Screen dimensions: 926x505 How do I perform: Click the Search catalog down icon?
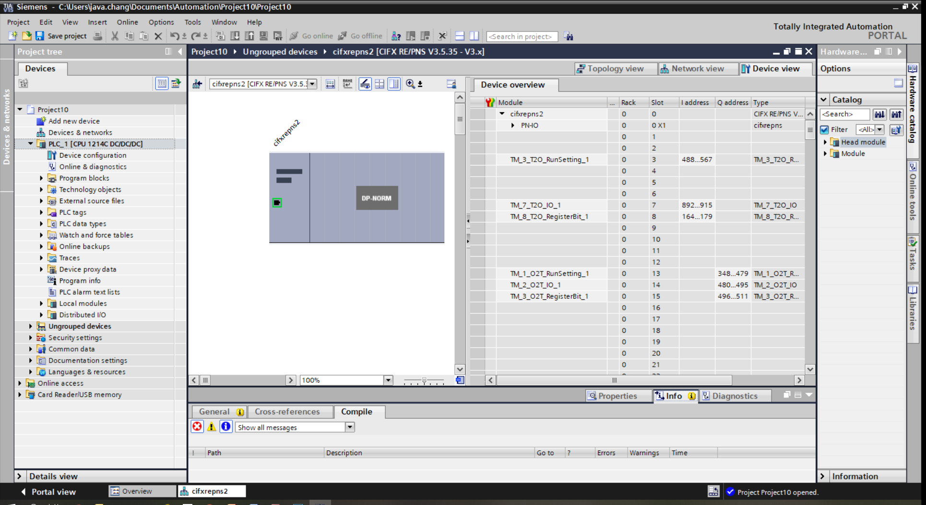879,114
